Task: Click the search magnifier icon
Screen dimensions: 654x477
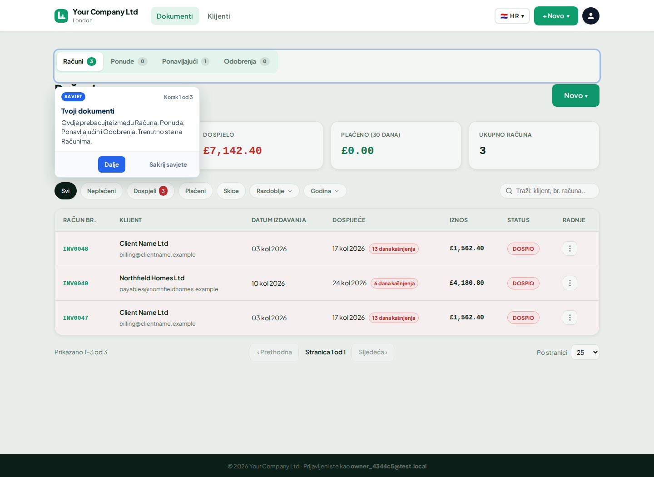Action: tap(509, 191)
